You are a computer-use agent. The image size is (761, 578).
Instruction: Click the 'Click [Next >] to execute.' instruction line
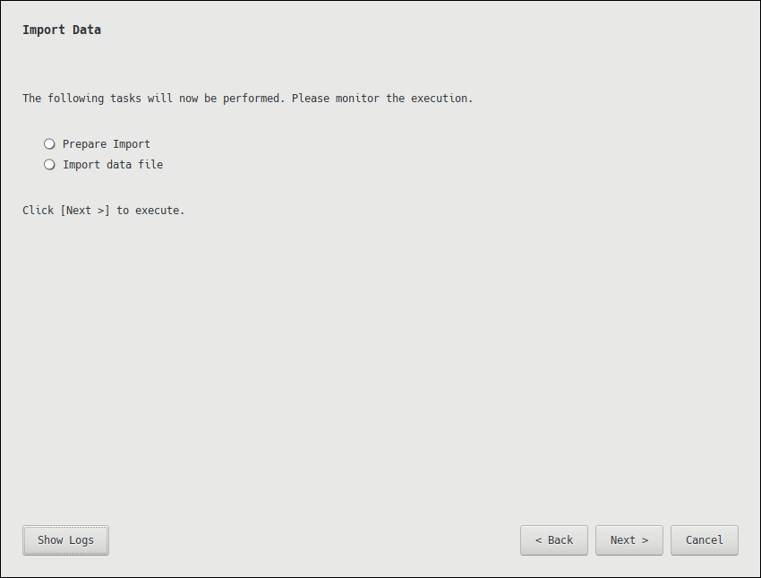click(104, 211)
